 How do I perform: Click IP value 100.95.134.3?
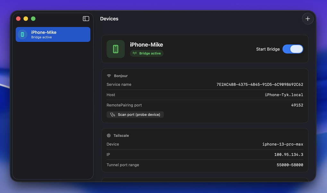(x=288, y=155)
